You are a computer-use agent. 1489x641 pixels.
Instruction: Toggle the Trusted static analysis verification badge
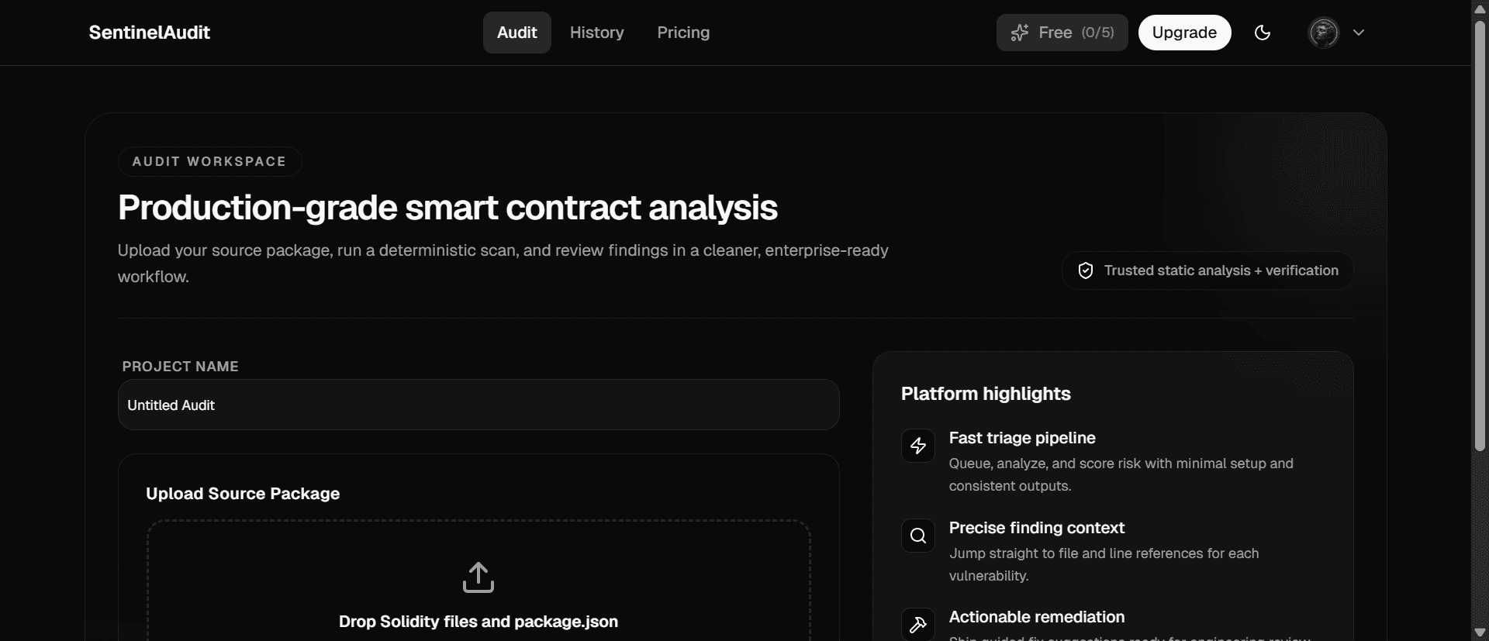click(x=1207, y=270)
